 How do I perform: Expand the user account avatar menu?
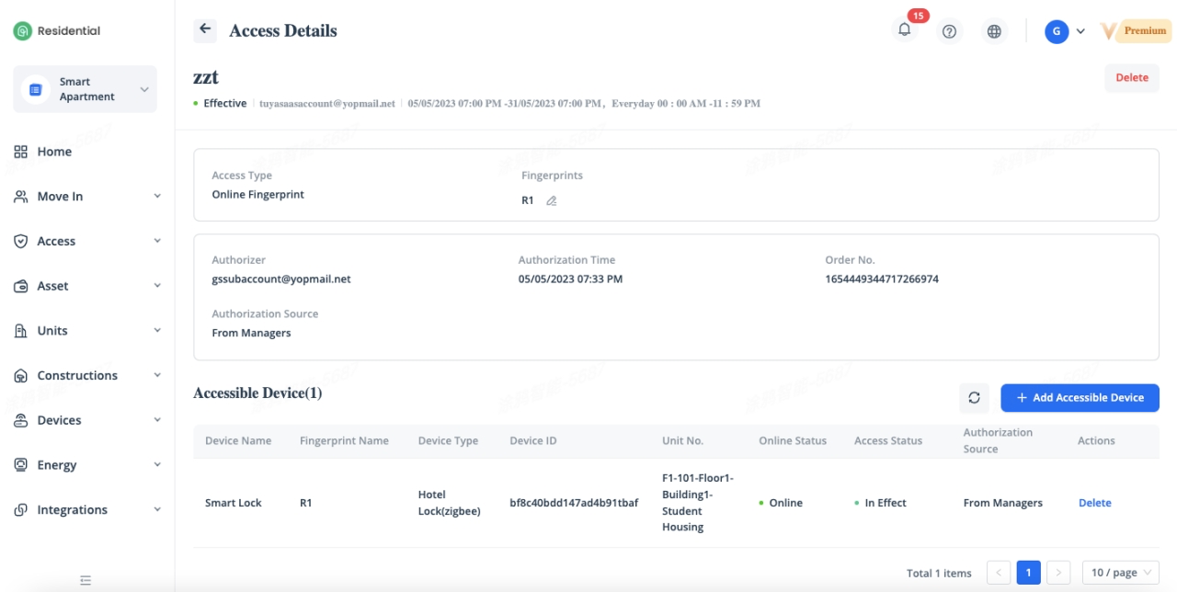click(x=1065, y=31)
